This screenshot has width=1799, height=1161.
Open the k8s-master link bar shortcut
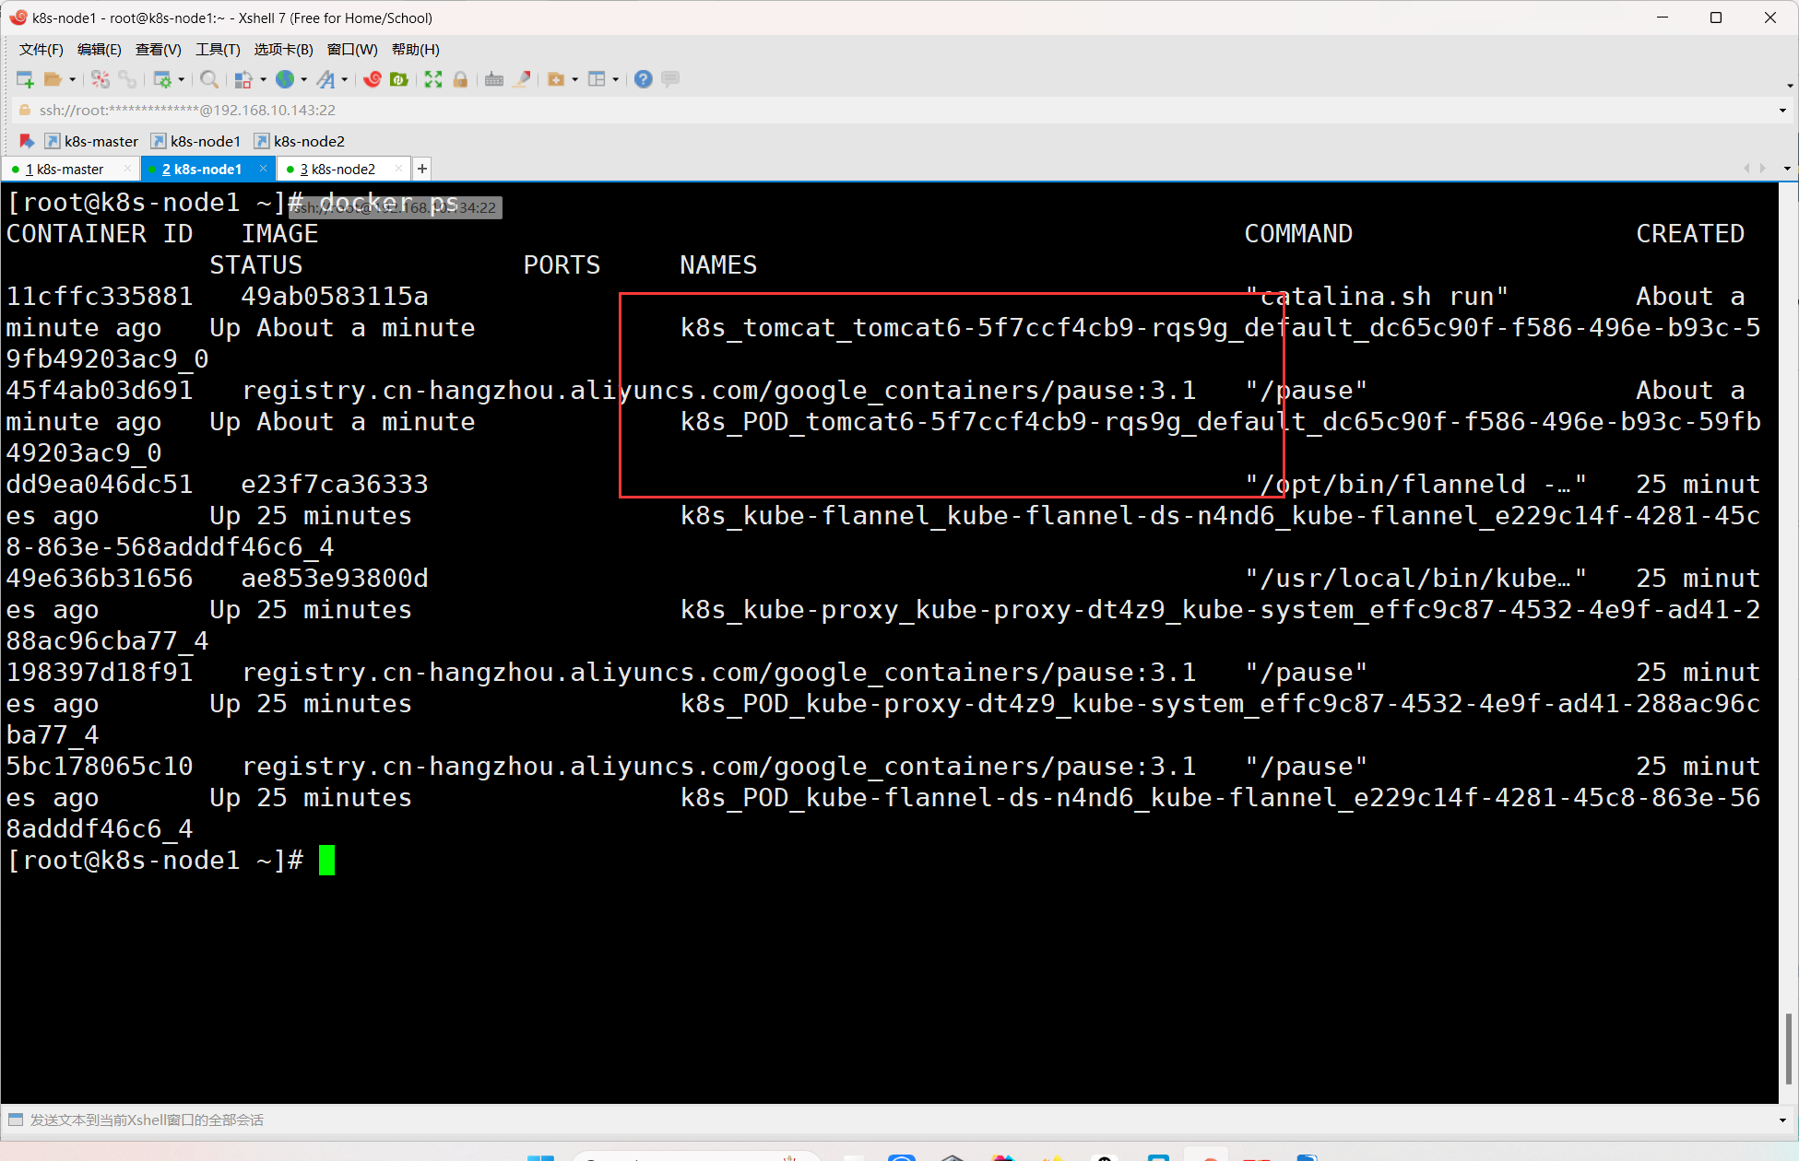[92, 141]
